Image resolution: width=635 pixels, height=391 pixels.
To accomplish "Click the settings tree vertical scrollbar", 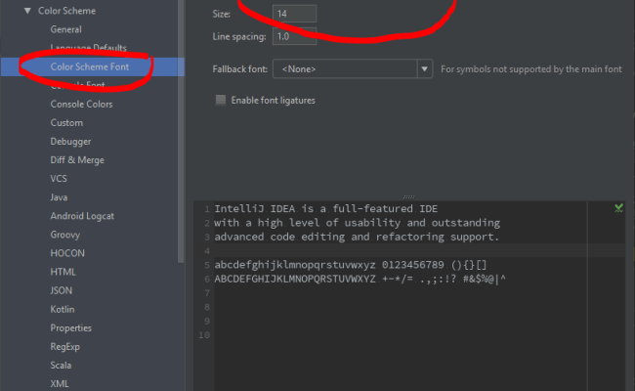I will 181,131.
